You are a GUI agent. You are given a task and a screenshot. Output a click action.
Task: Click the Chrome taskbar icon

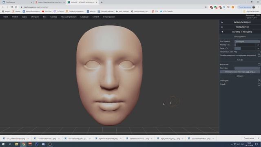coord(24,144)
